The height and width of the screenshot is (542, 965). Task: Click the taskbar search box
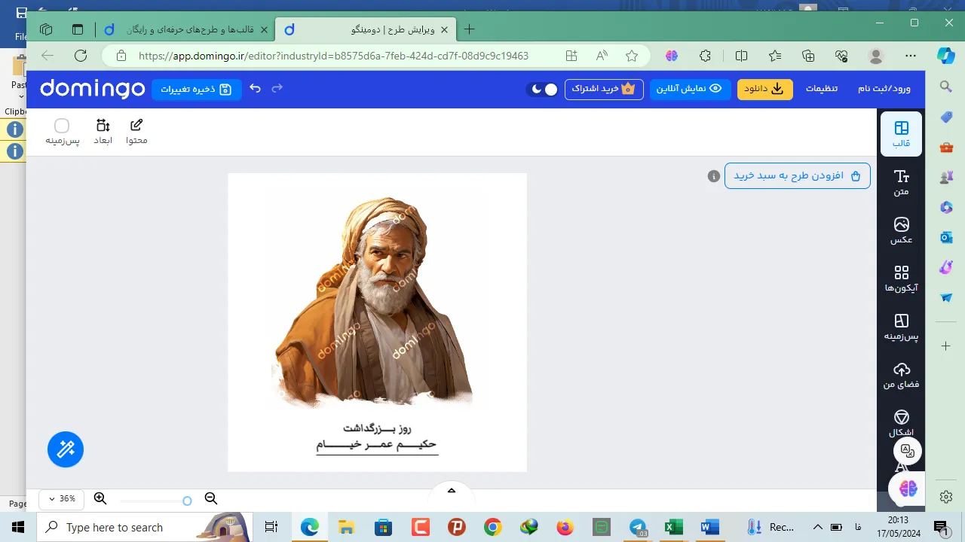tap(145, 527)
